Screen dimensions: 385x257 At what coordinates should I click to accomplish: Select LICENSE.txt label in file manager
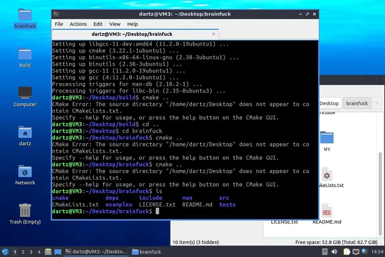(284, 222)
